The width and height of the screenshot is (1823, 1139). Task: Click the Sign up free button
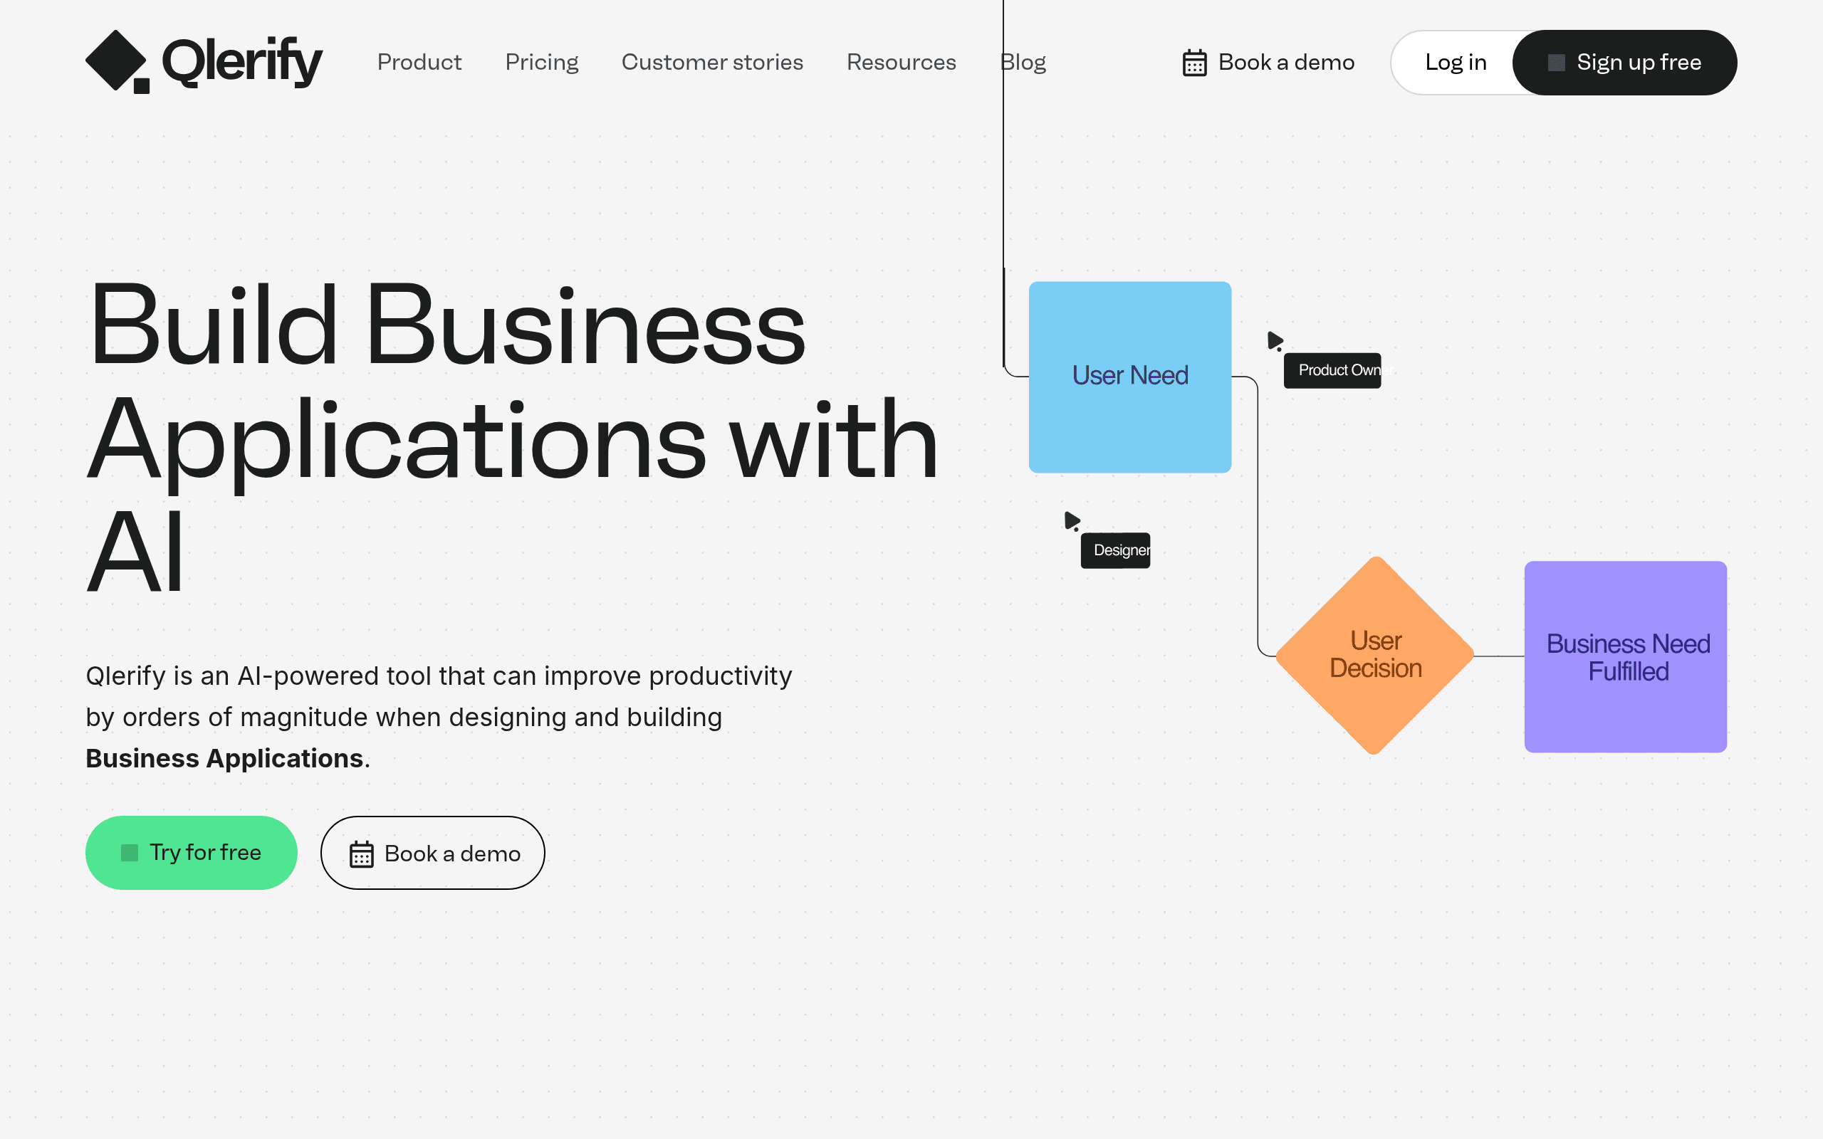click(x=1625, y=63)
